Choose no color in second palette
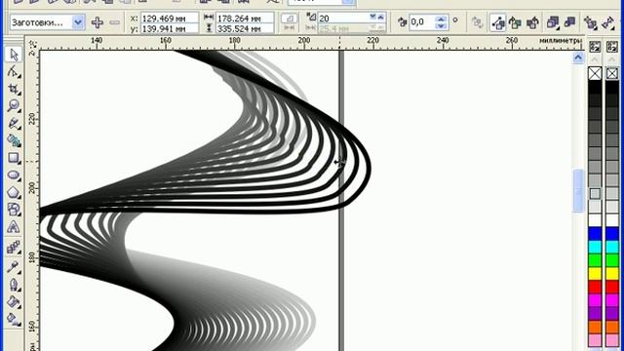The height and width of the screenshot is (351, 624). [612, 73]
